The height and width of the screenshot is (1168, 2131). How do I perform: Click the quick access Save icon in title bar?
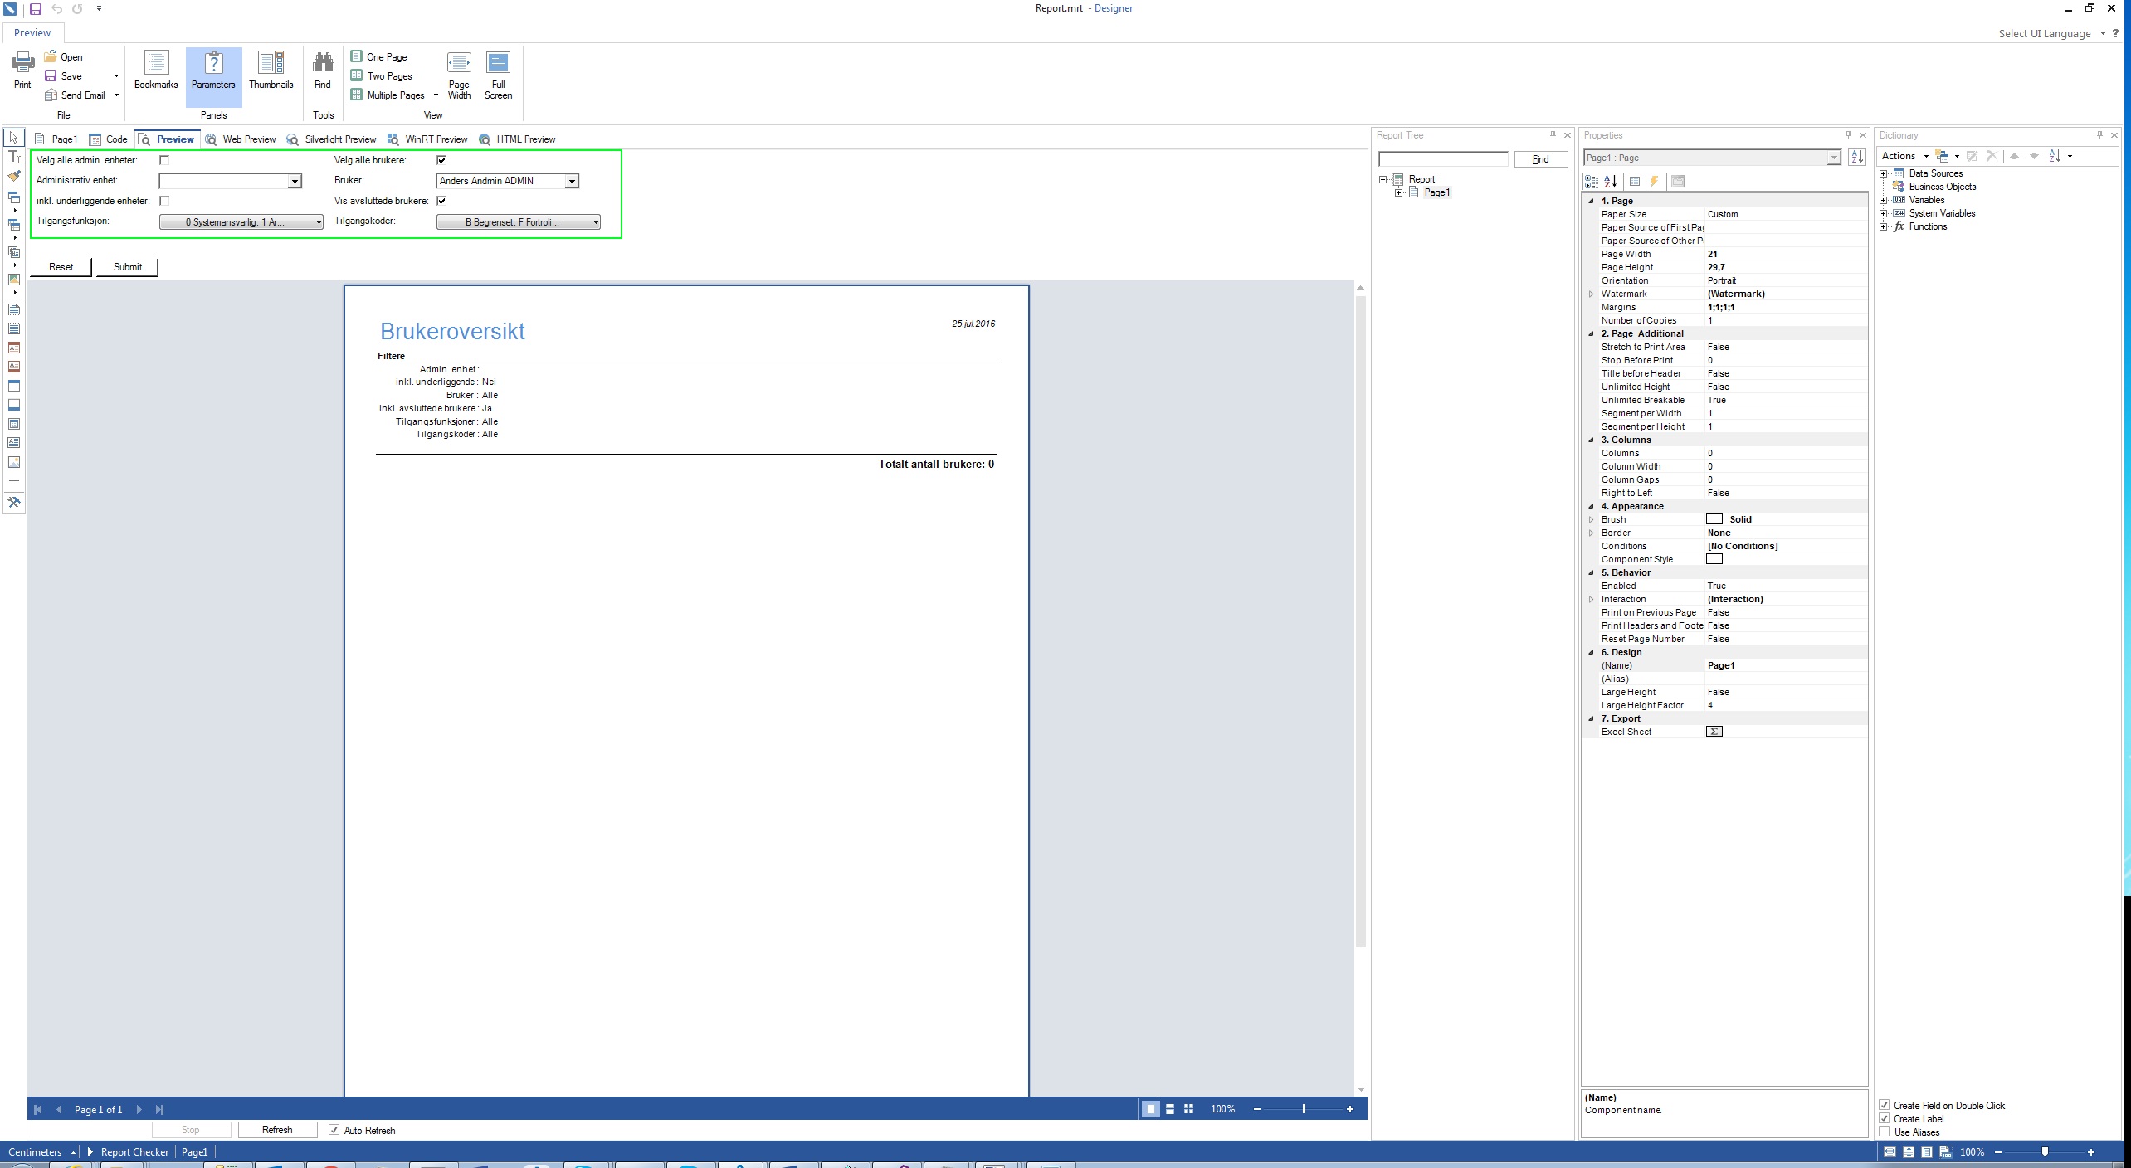click(35, 9)
